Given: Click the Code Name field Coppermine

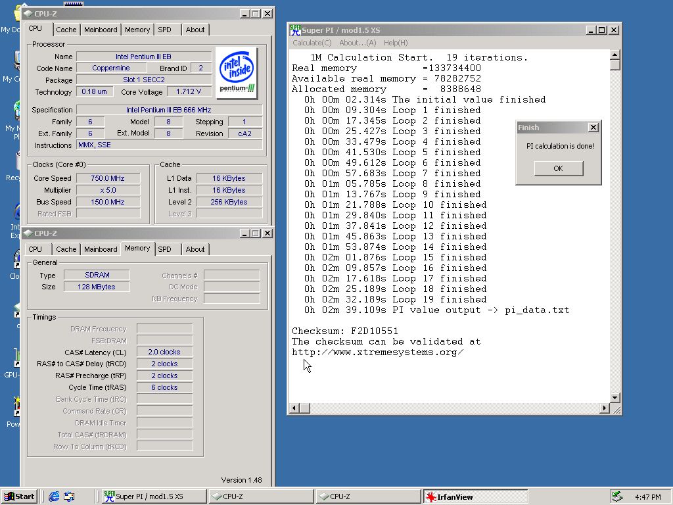Looking at the screenshot, I should pos(111,68).
